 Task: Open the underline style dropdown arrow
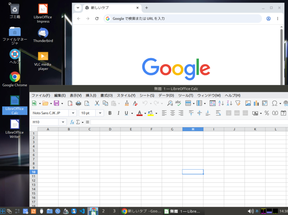(132, 113)
